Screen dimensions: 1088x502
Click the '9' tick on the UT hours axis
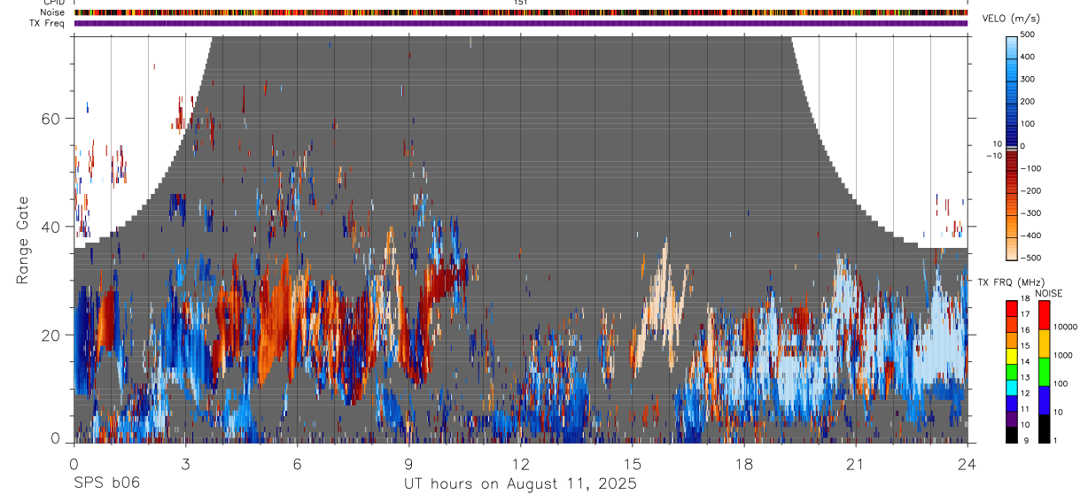pos(408,464)
